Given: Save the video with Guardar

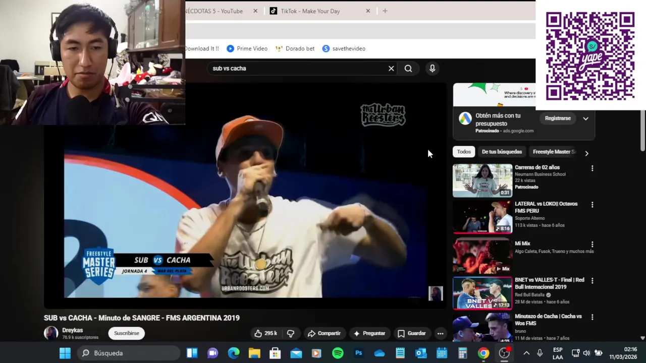Looking at the screenshot, I should (x=411, y=333).
